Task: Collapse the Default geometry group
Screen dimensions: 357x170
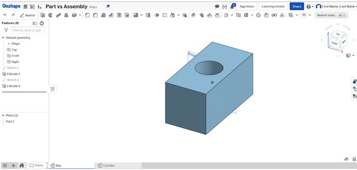Action: pyautogui.click(x=3, y=38)
